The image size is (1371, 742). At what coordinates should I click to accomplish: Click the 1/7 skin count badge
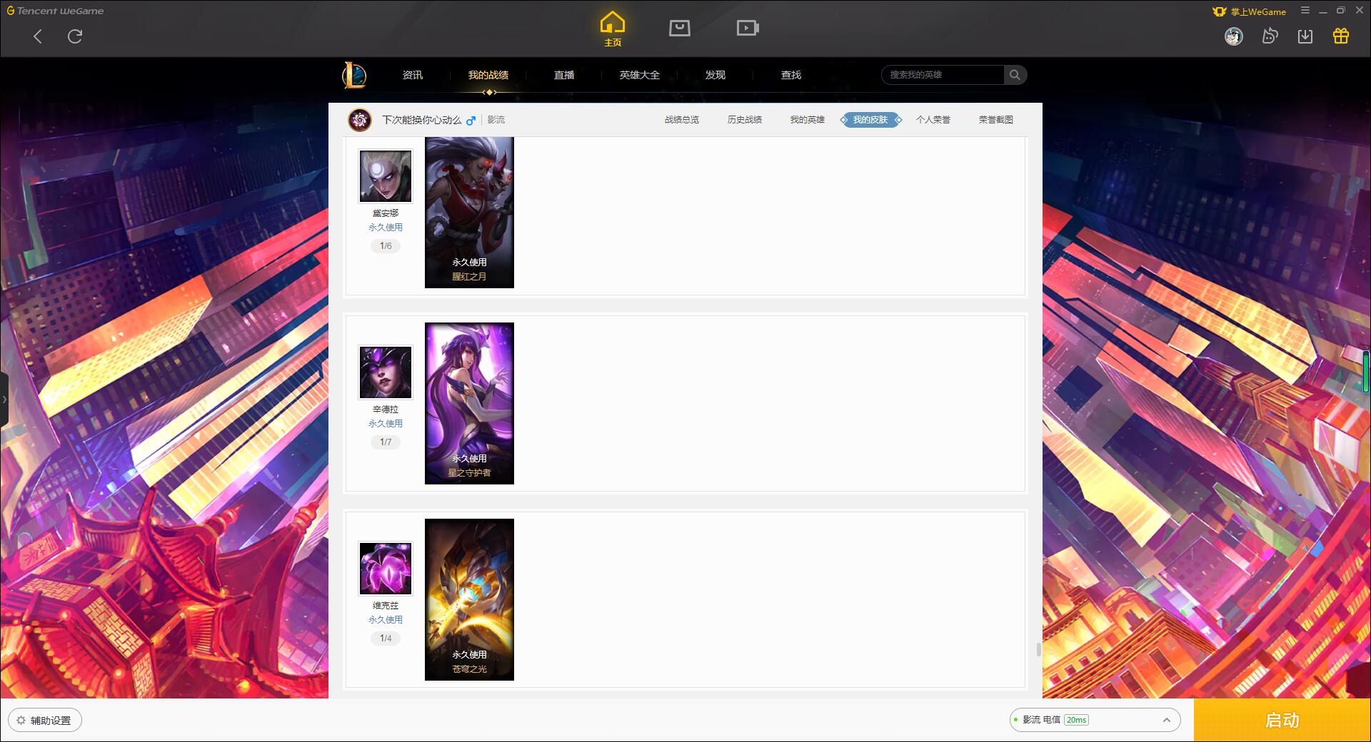386,442
